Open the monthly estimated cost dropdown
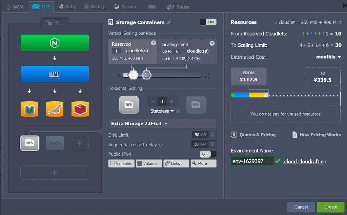The image size is (347, 215). 329,57
